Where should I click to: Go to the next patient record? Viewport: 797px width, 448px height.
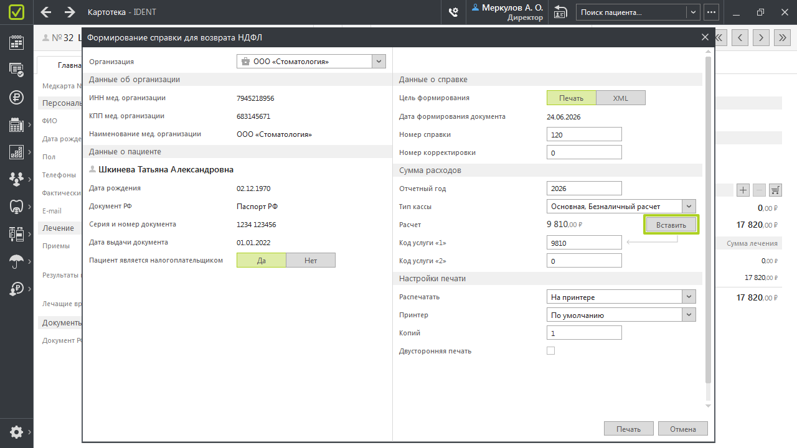pyautogui.click(x=761, y=37)
